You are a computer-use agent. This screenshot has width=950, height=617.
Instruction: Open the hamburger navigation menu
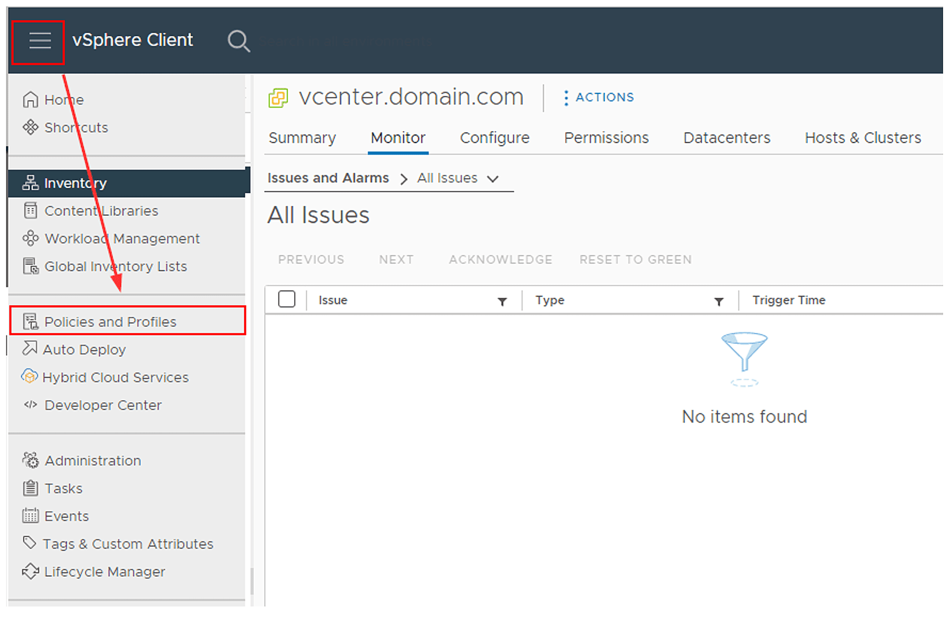[40, 41]
